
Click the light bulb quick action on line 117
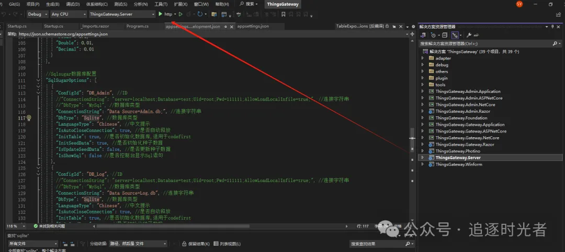point(29,118)
